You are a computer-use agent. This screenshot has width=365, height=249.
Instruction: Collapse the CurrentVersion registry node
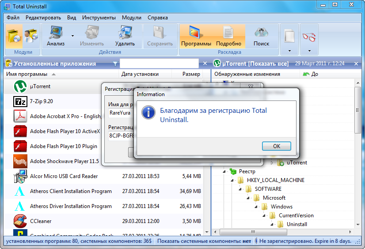click(x=264, y=216)
